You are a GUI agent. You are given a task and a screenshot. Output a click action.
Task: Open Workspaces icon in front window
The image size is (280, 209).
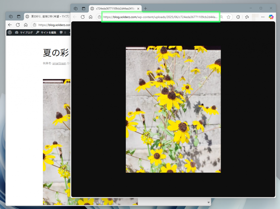76,8
